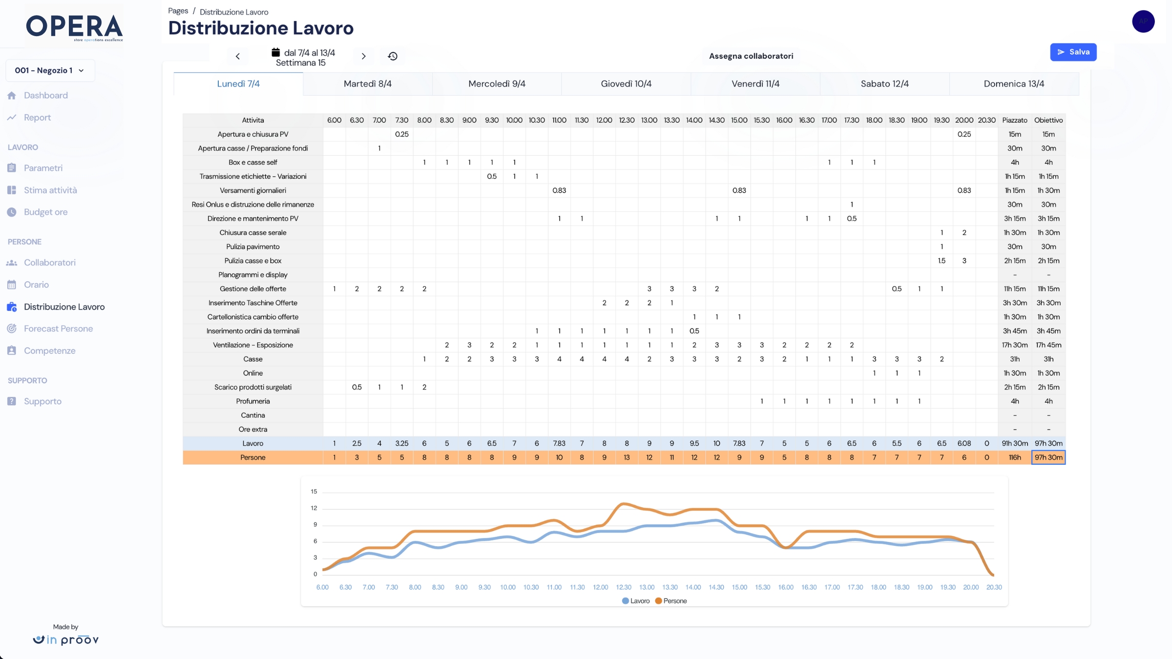Screen dimensions: 1172x659
Task: Click Assegna collaboratori button
Action: [751, 56]
